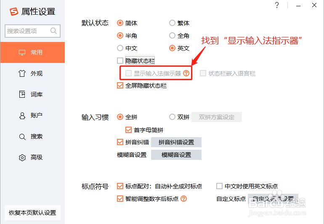Select 全拼 input habit
The height and width of the screenshot is (224, 324).
[x=120, y=117]
